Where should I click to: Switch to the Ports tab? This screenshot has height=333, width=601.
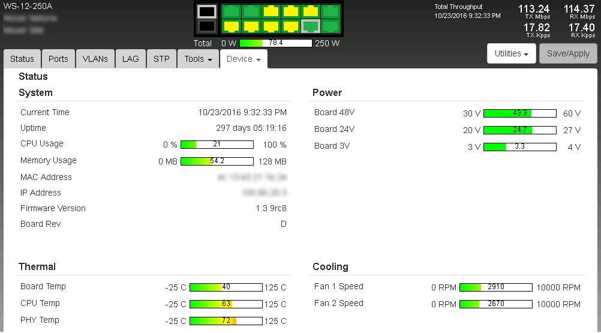point(58,59)
